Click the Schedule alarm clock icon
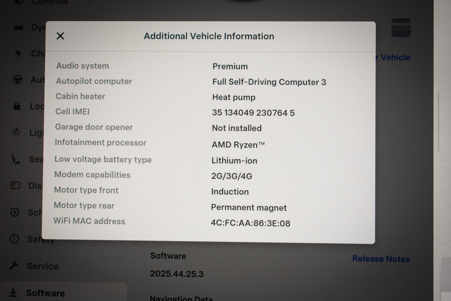 pyautogui.click(x=15, y=212)
